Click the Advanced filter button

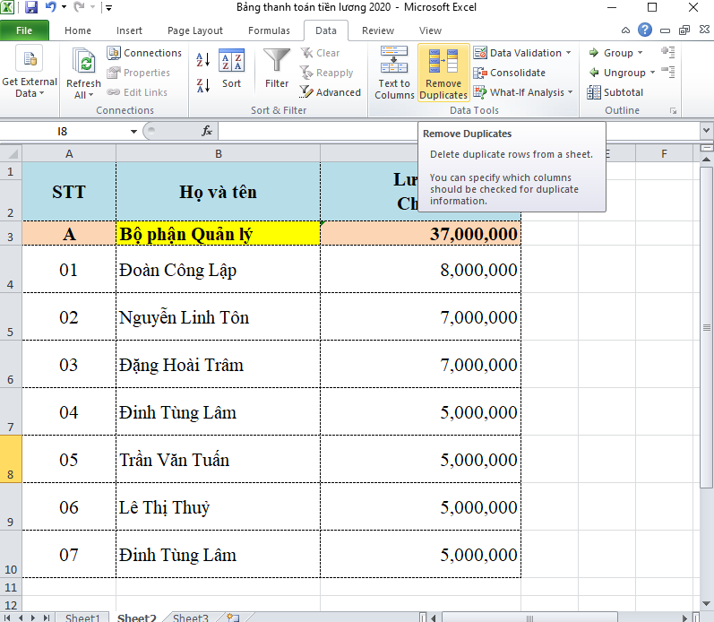tap(330, 92)
